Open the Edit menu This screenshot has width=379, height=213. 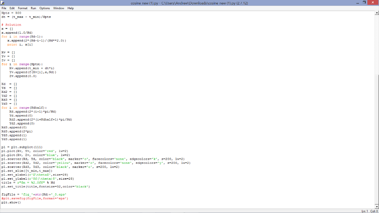click(11, 8)
